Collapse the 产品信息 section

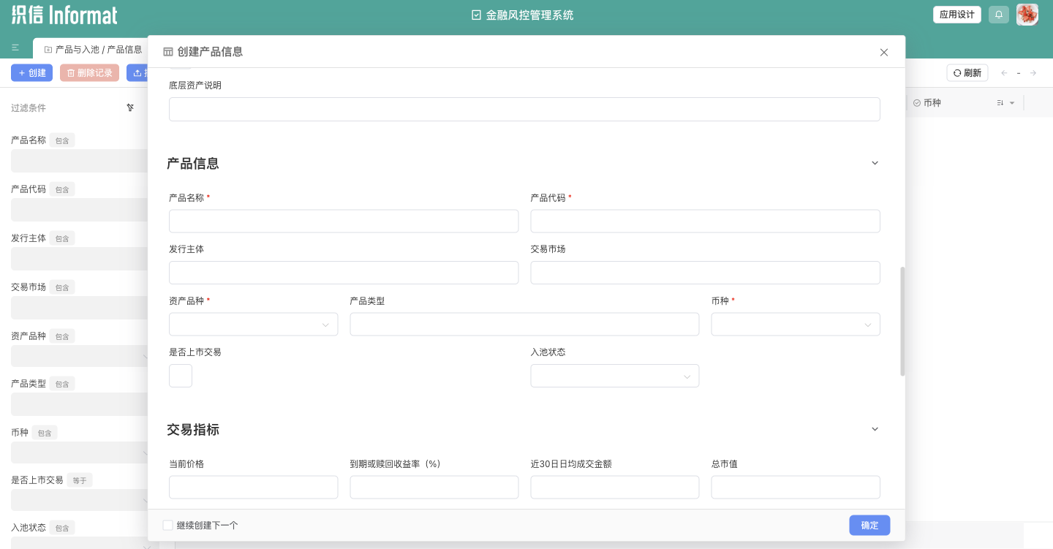click(x=875, y=163)
